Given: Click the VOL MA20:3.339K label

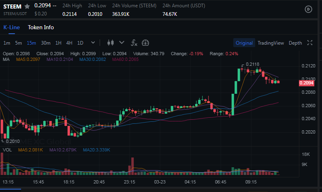Looking at the screenshot, I should coord(96,150).
